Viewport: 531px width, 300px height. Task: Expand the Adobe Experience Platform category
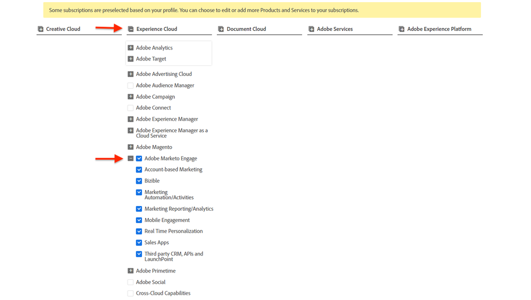[x=402, y=29]
